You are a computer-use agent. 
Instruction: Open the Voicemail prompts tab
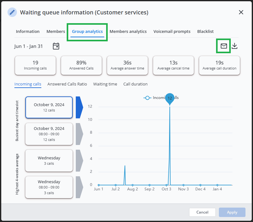172,31
